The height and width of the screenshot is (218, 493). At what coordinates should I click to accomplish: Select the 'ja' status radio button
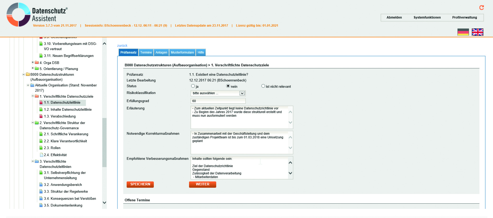193,86
